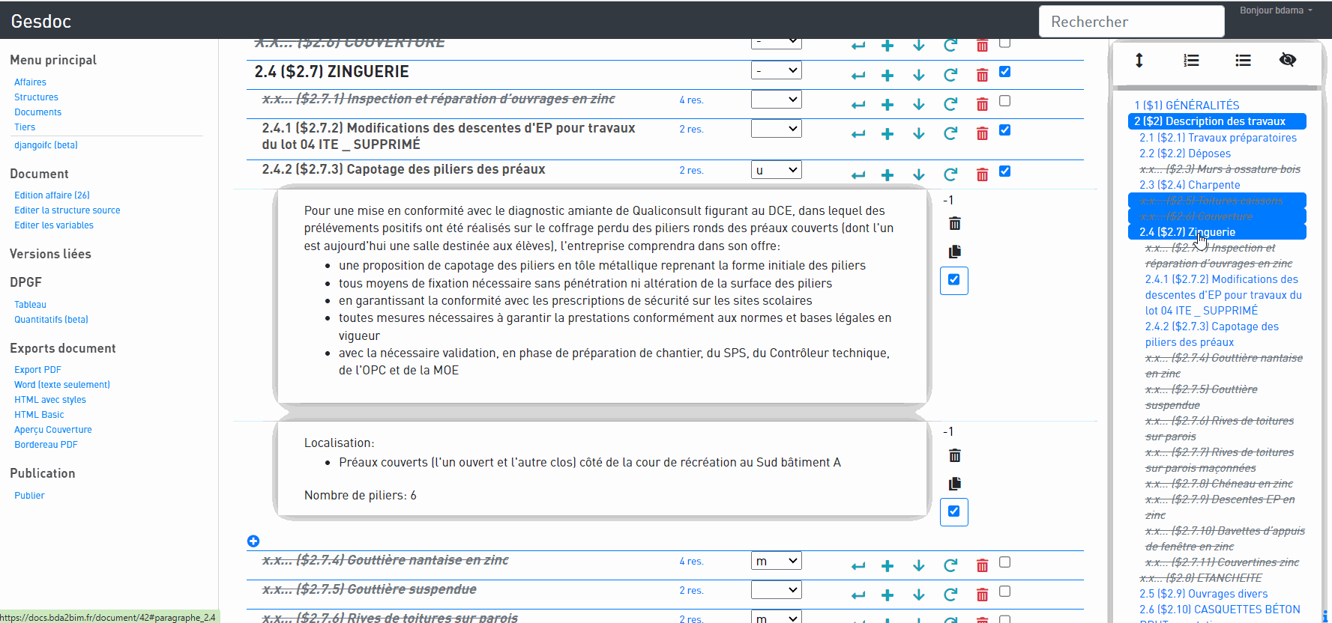Select 1 GÉNÉRALITÉS in the outline tree

point(1187,106)
